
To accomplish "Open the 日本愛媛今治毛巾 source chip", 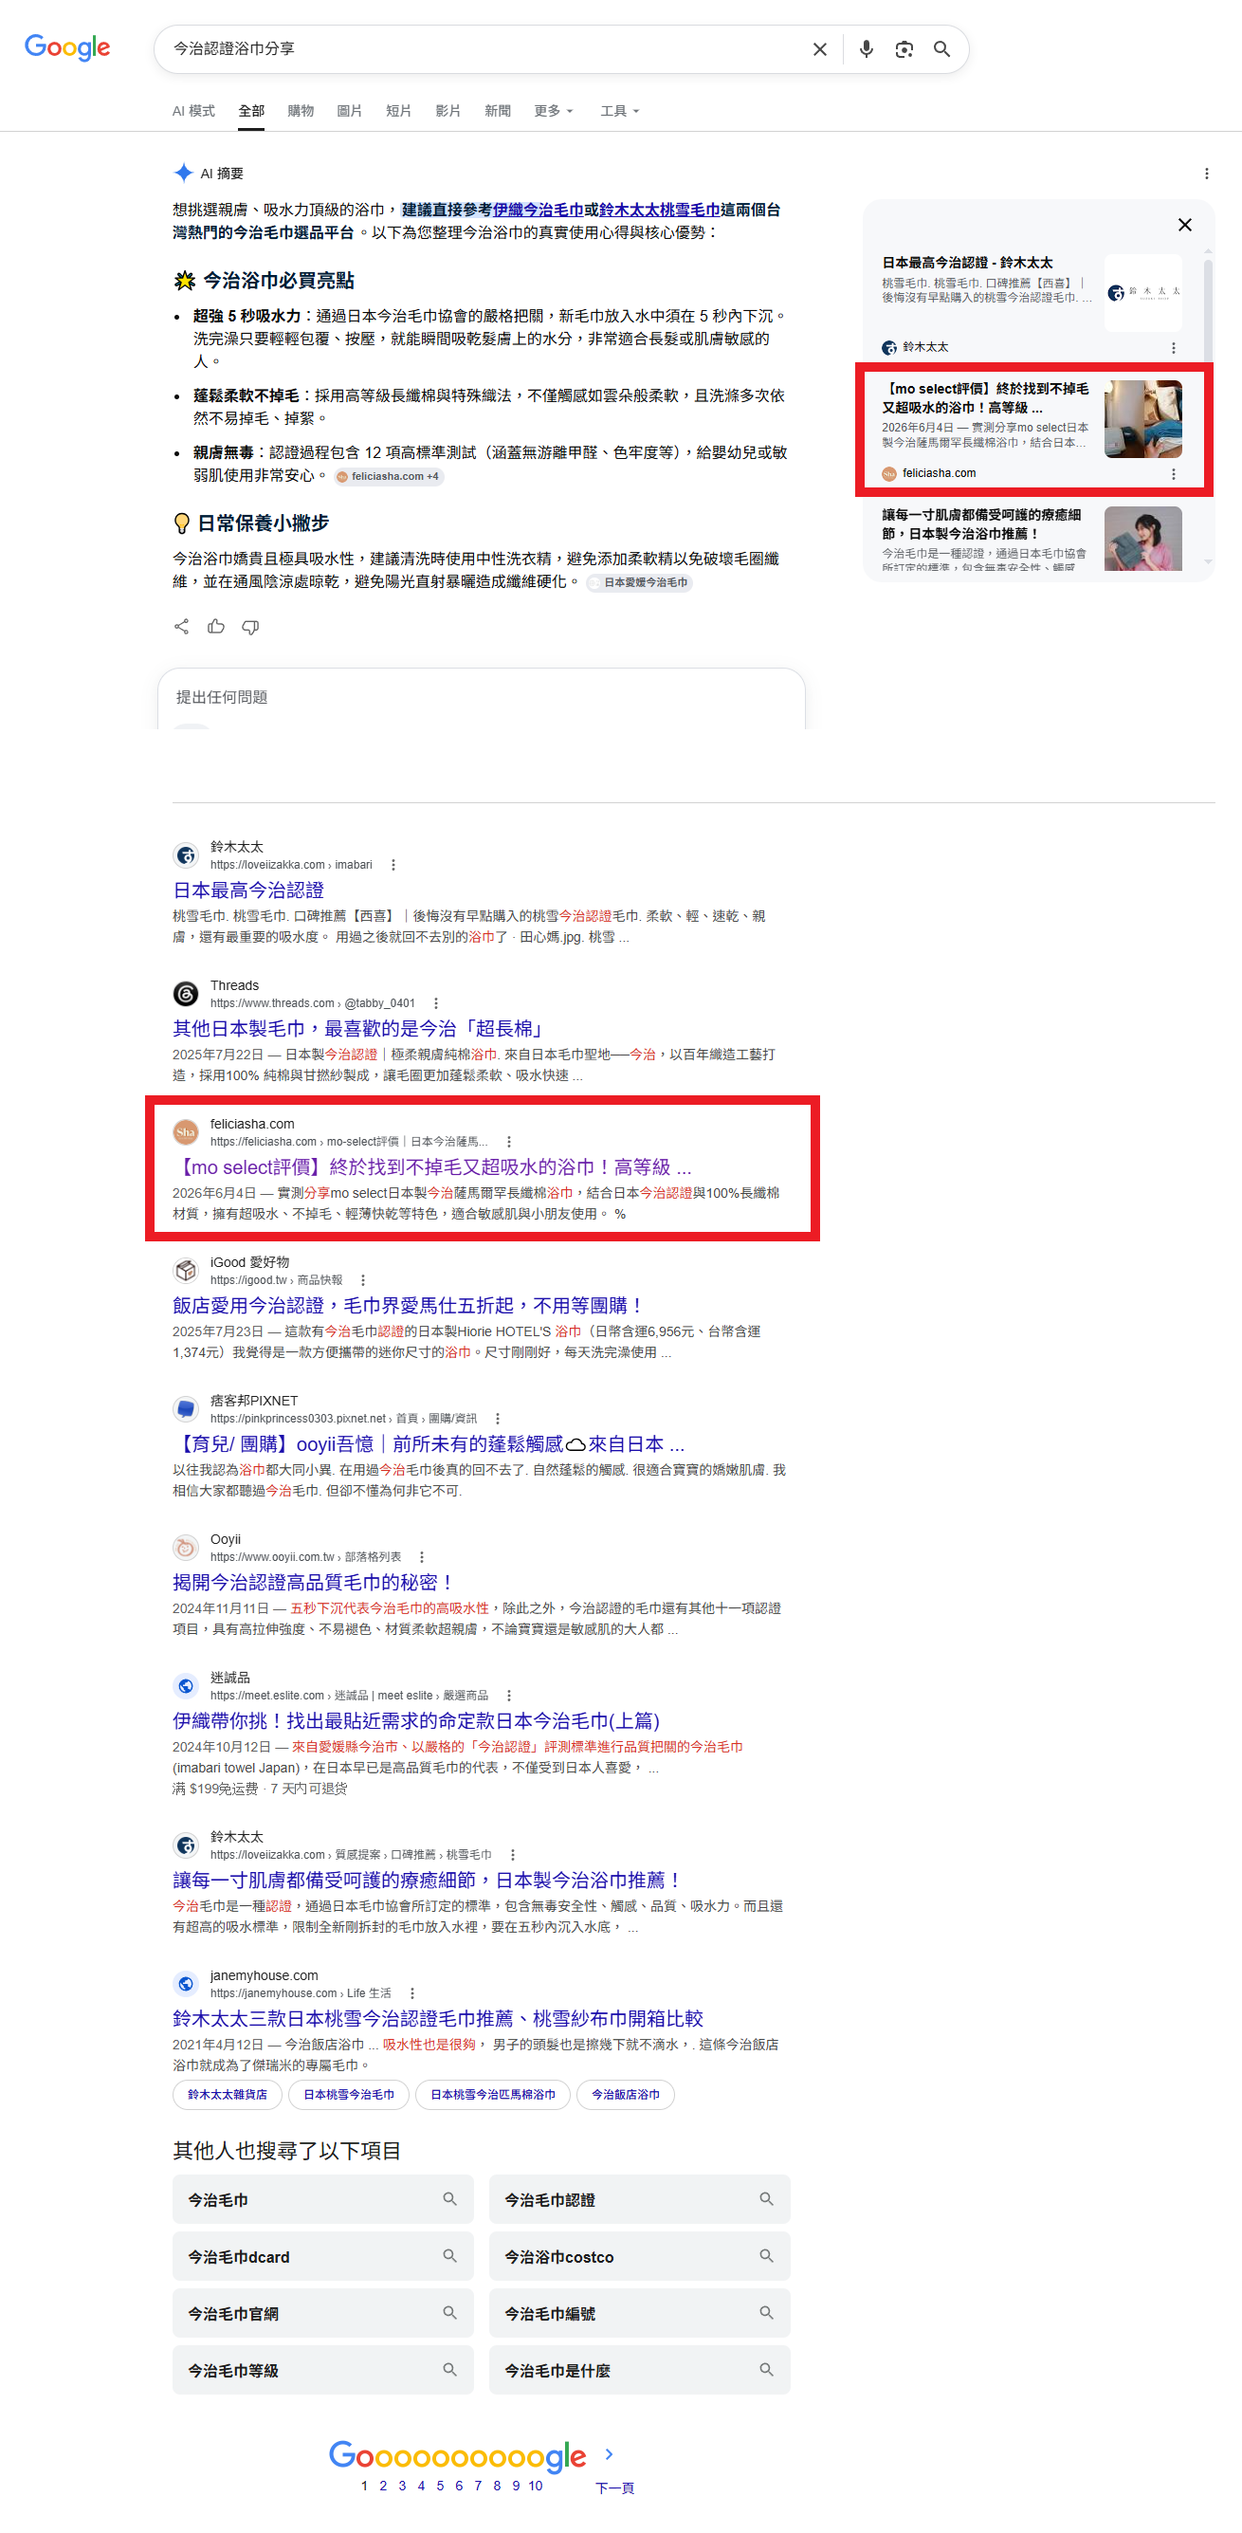I will tap(639, 583).
